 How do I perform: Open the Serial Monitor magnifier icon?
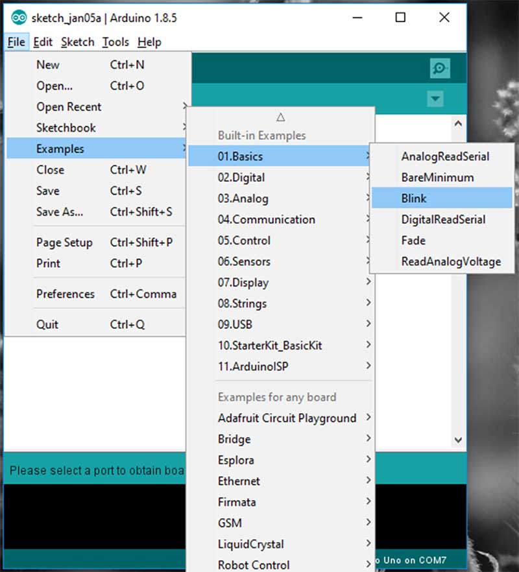(439, 68)
